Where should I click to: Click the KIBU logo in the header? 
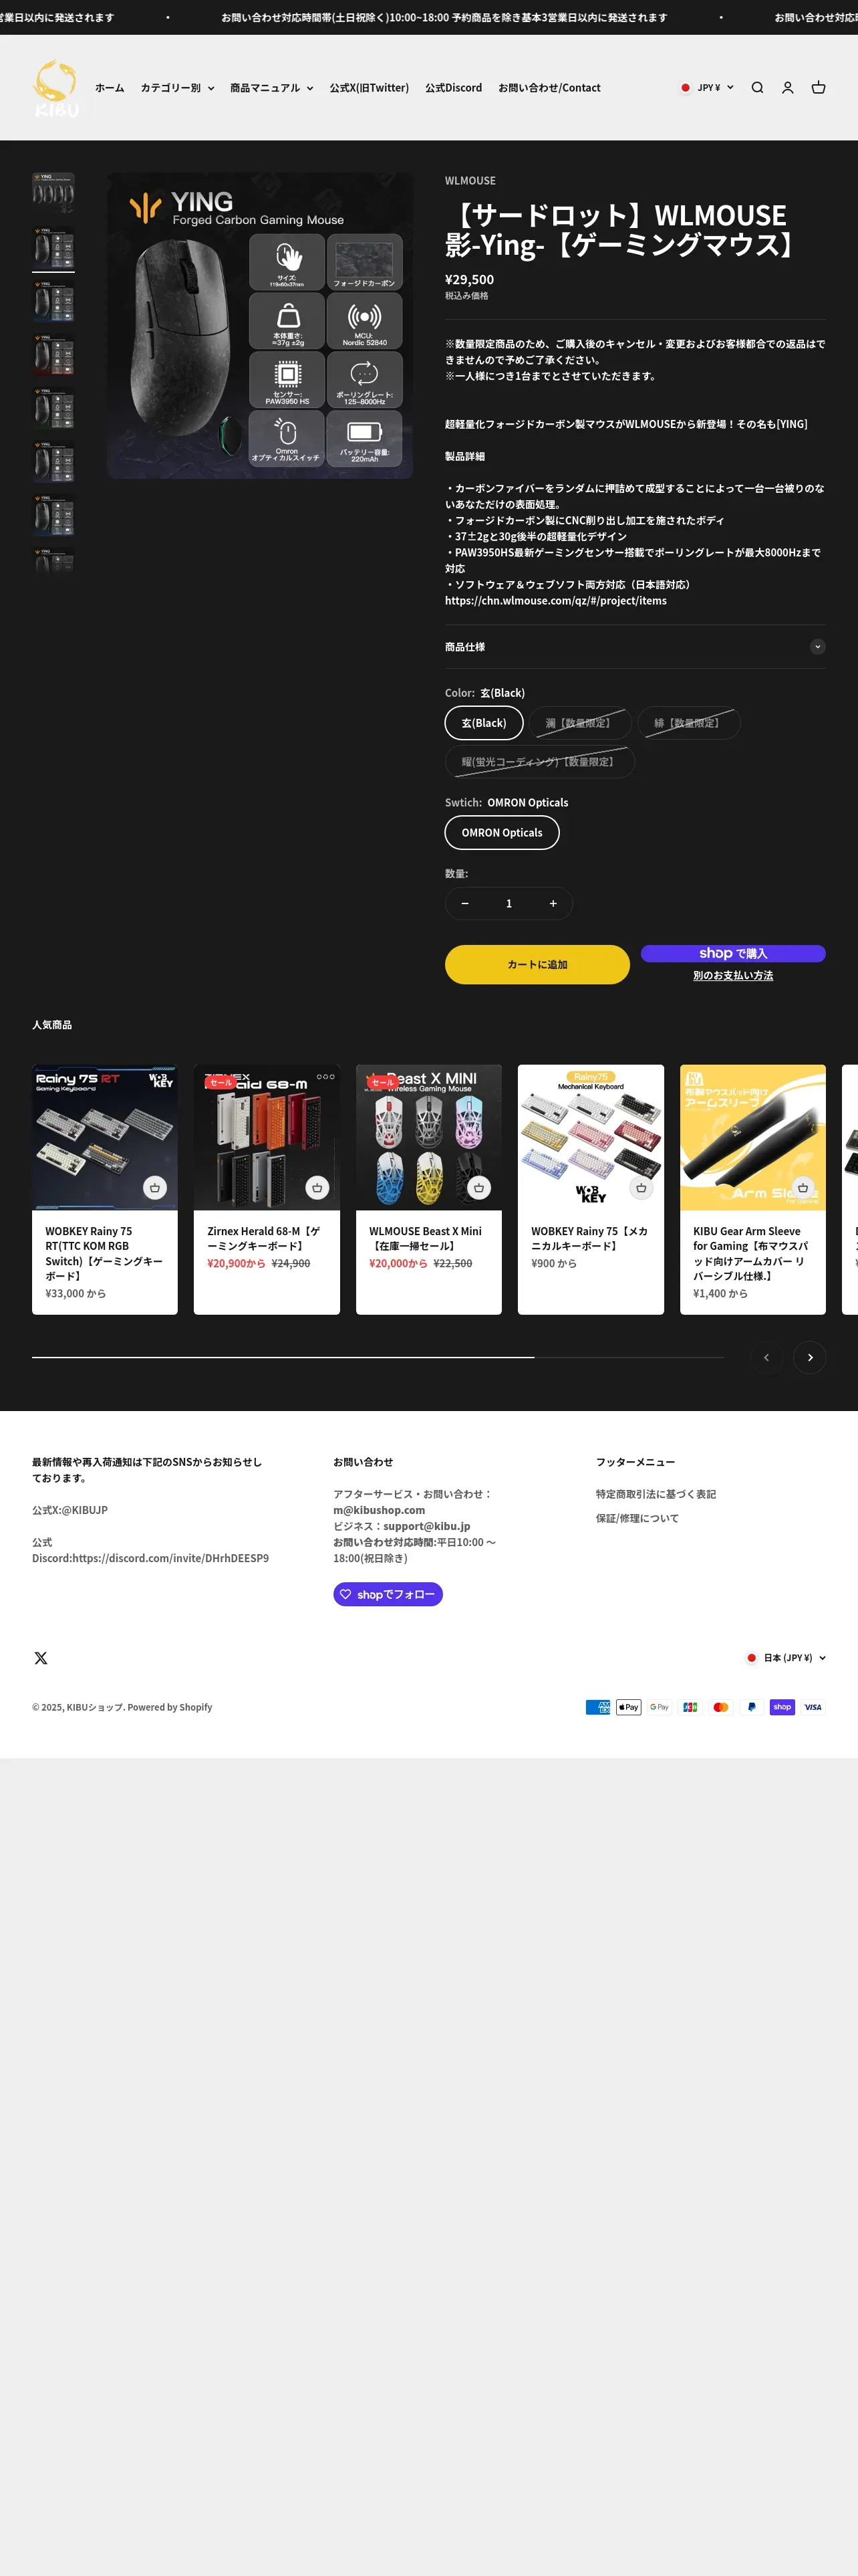[x=56, y=88]
